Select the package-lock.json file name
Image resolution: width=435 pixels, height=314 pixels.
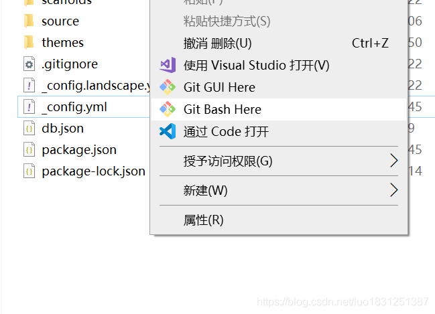[x=93, y=171]
